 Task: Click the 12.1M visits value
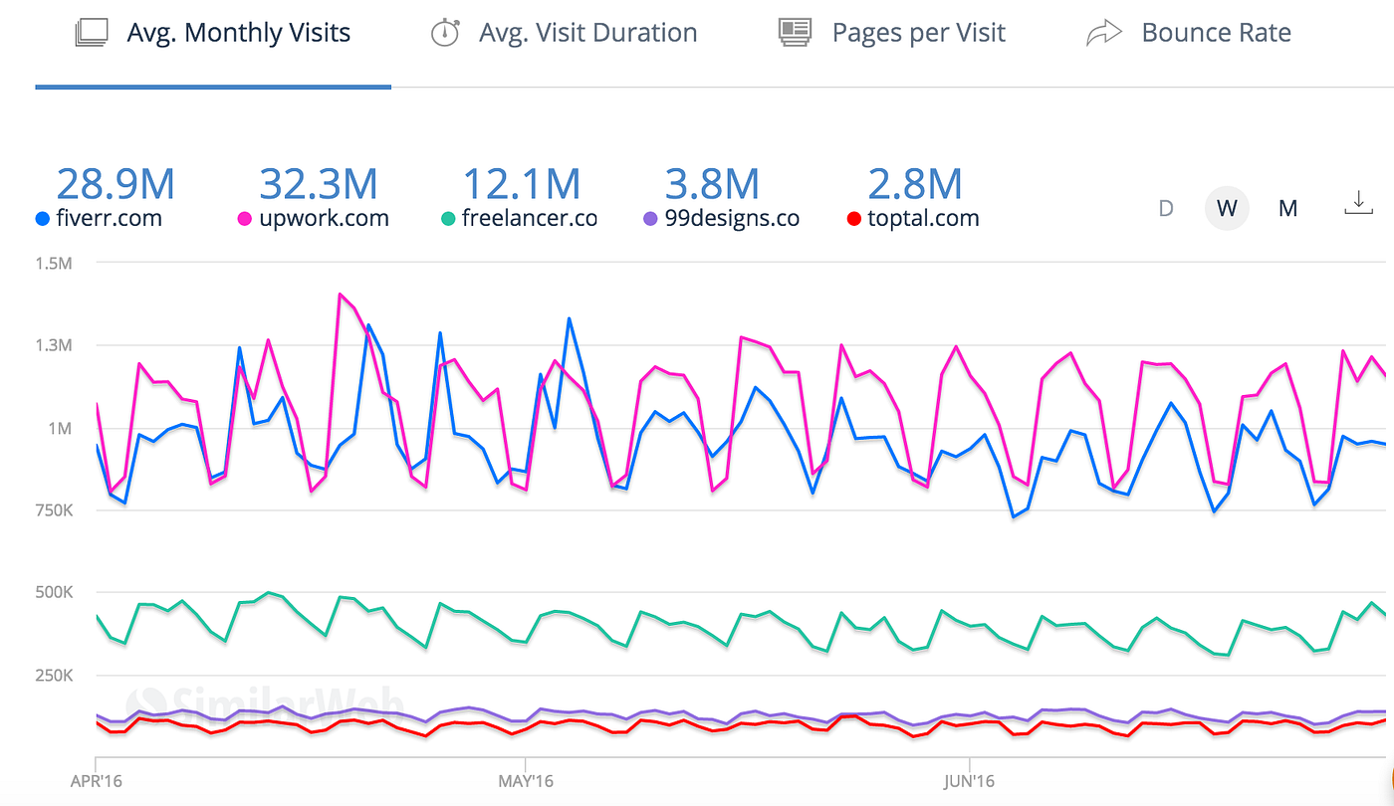(x=521, y=184)
